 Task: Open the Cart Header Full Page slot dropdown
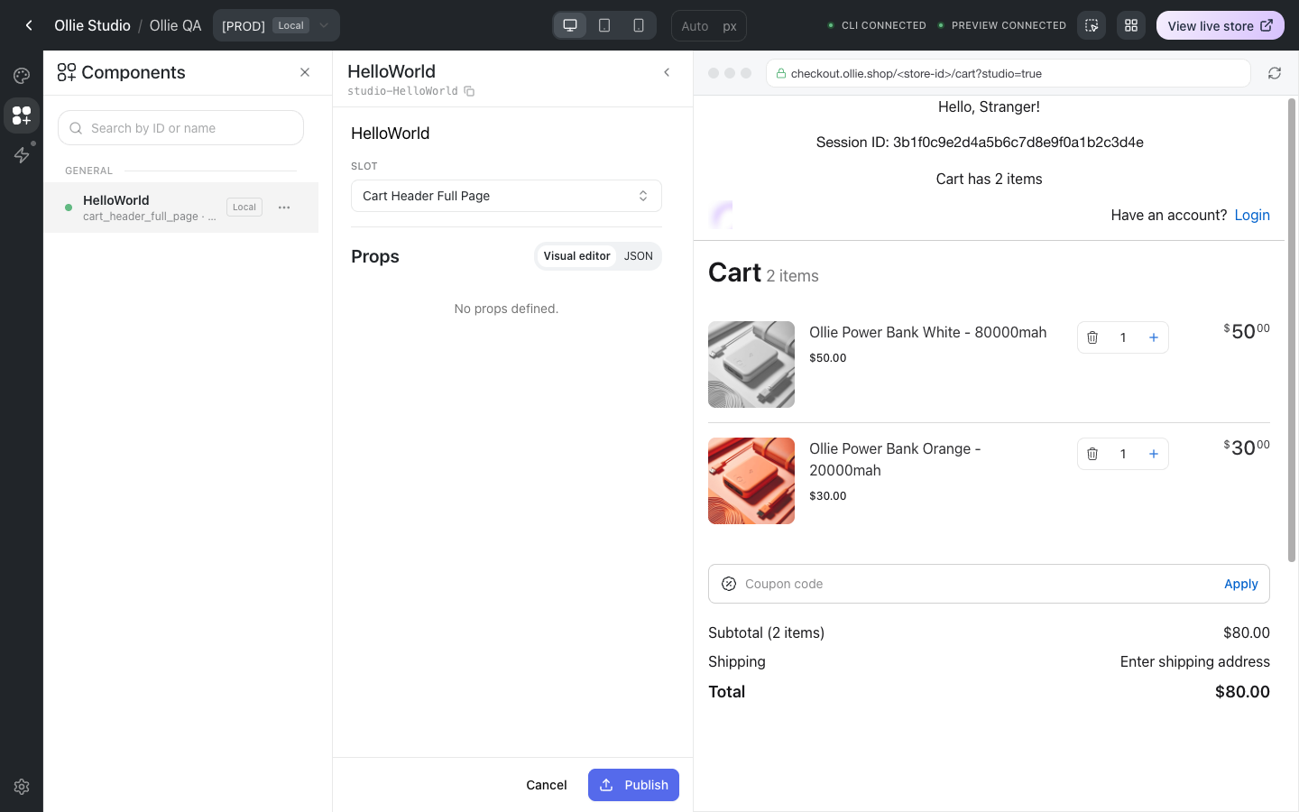coord(506,196)
